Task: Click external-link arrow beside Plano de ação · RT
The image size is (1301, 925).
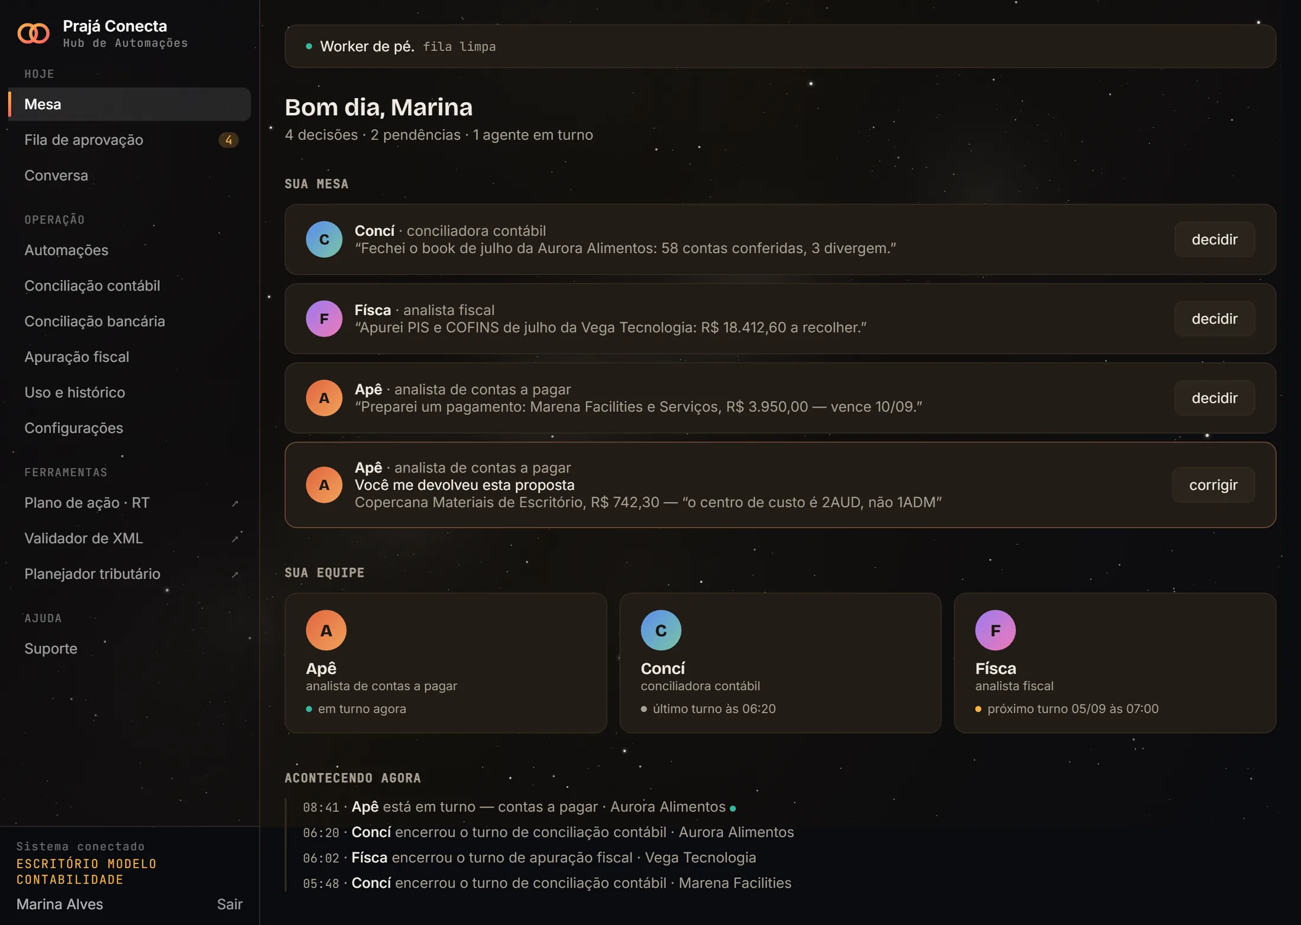Action: click(x=235, y=503)
